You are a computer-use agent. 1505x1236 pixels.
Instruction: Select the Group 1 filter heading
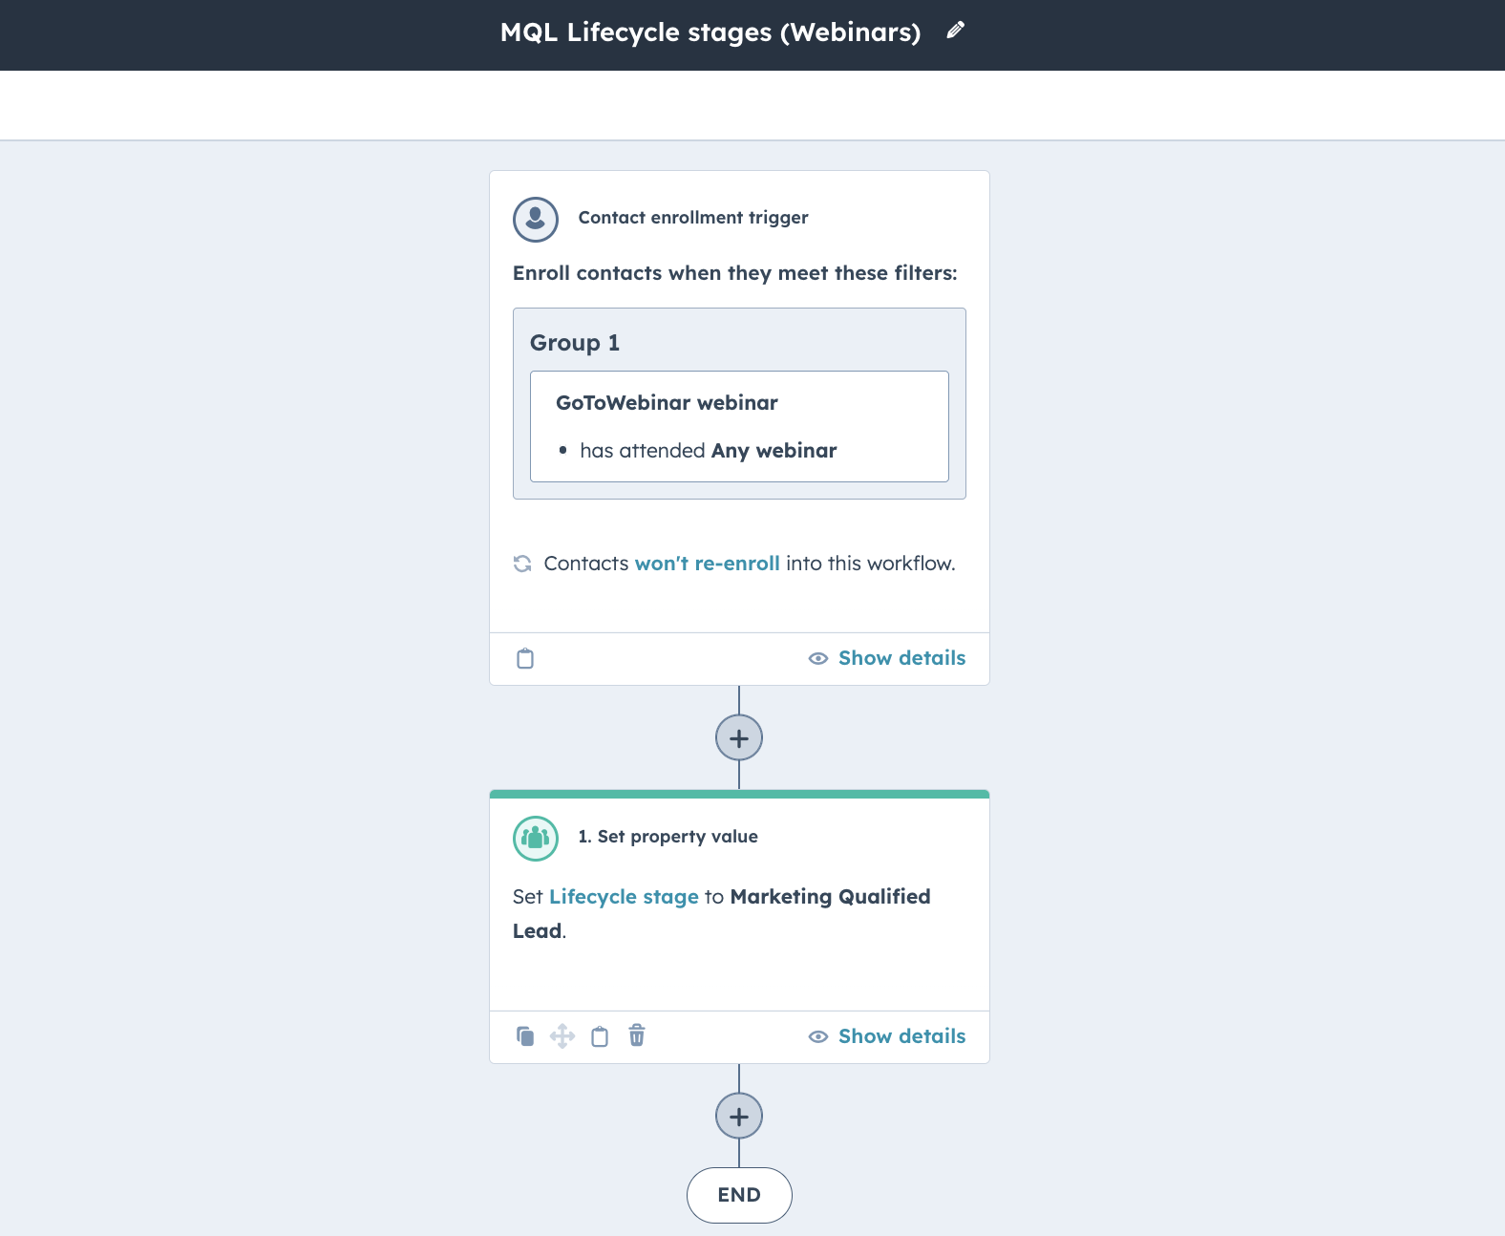(x=575, y=343)
